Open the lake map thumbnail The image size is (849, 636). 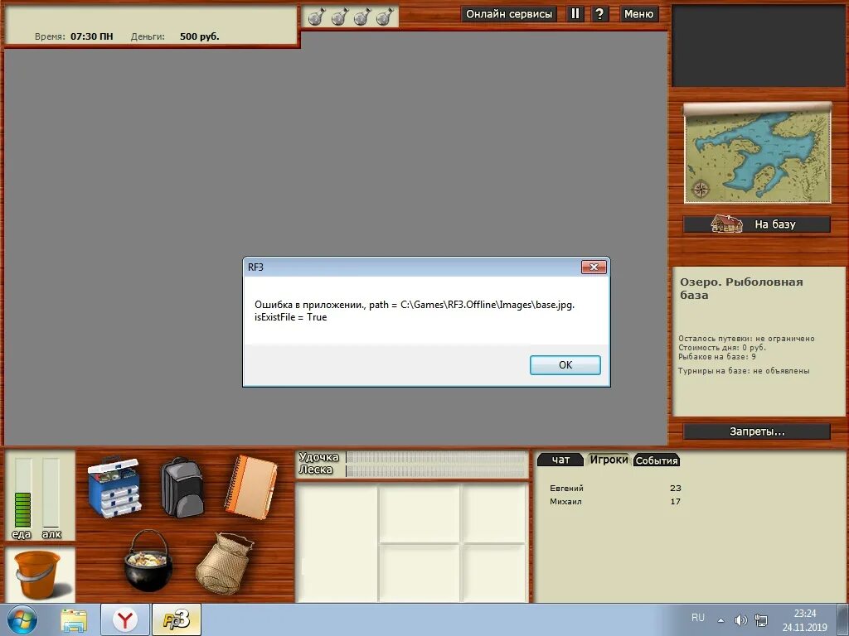coord(758,153)
